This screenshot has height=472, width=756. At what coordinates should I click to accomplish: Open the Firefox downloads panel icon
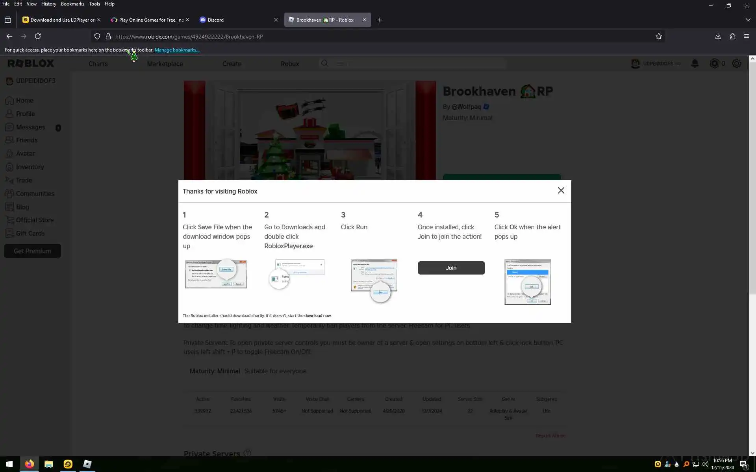coord(718,36)
